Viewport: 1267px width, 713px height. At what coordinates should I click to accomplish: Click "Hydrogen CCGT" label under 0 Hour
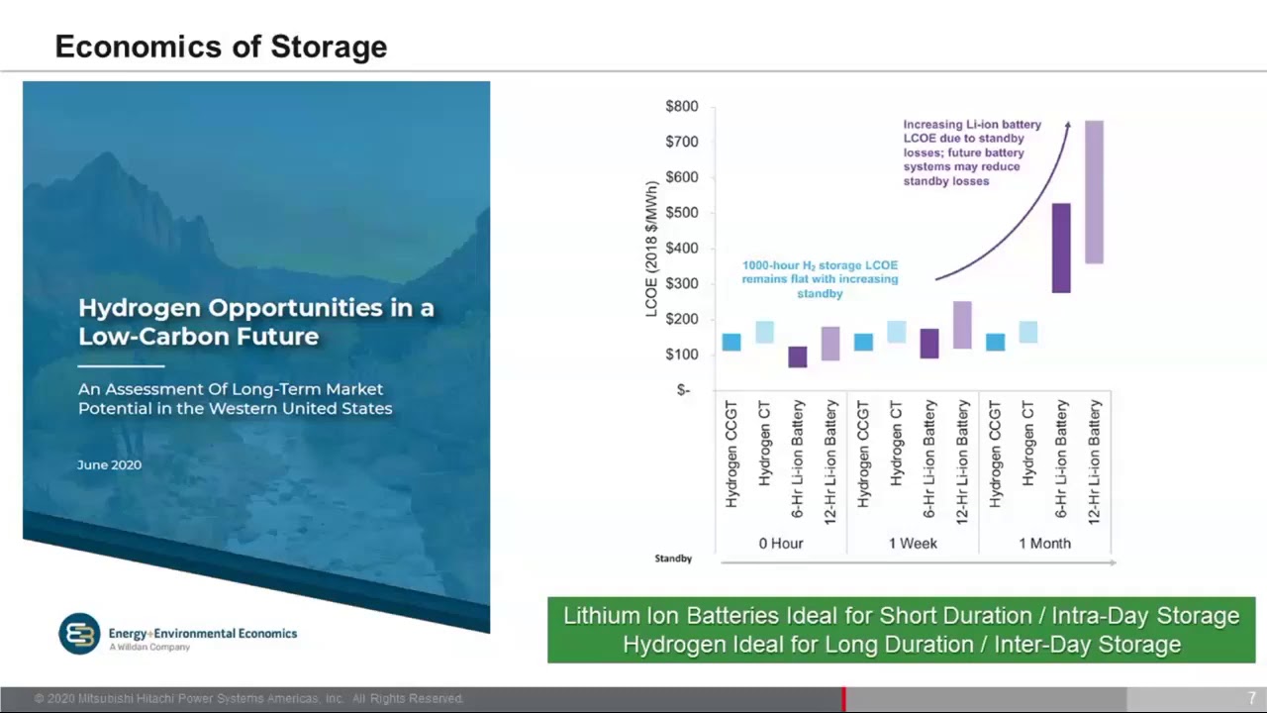tap(732, 455)
